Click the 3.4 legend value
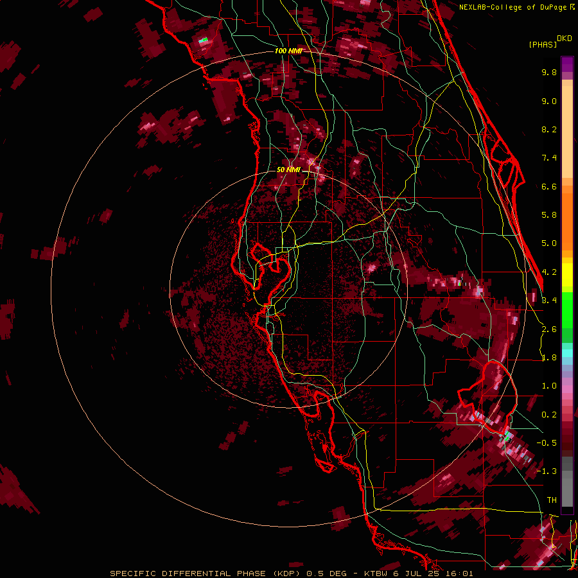The image size is (578, 578). tap(549, 301)
